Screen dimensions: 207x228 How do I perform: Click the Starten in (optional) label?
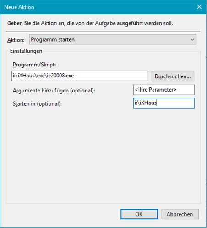click(x=37, y=104)
